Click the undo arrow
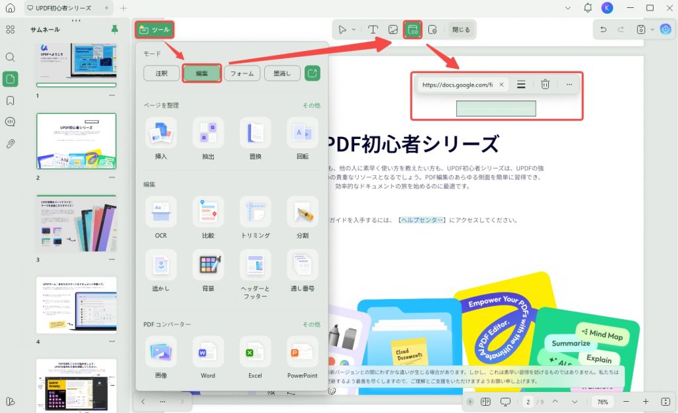 [x=603, y=29]
